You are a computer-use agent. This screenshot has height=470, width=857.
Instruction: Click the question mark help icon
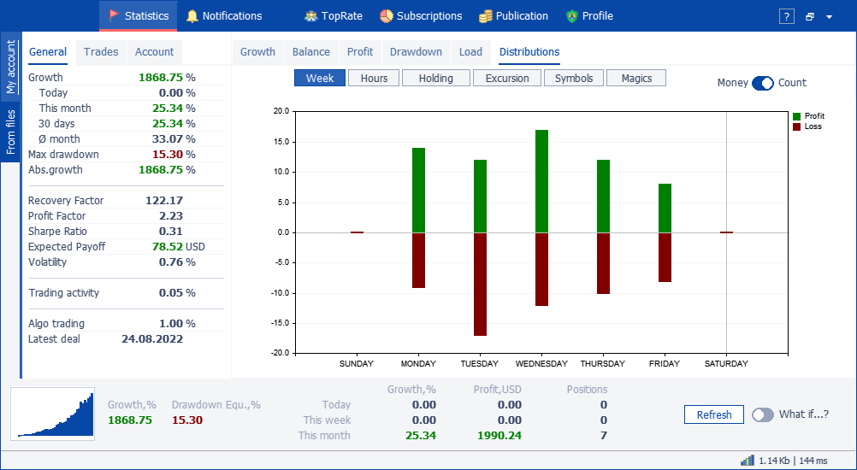(787, 16)
